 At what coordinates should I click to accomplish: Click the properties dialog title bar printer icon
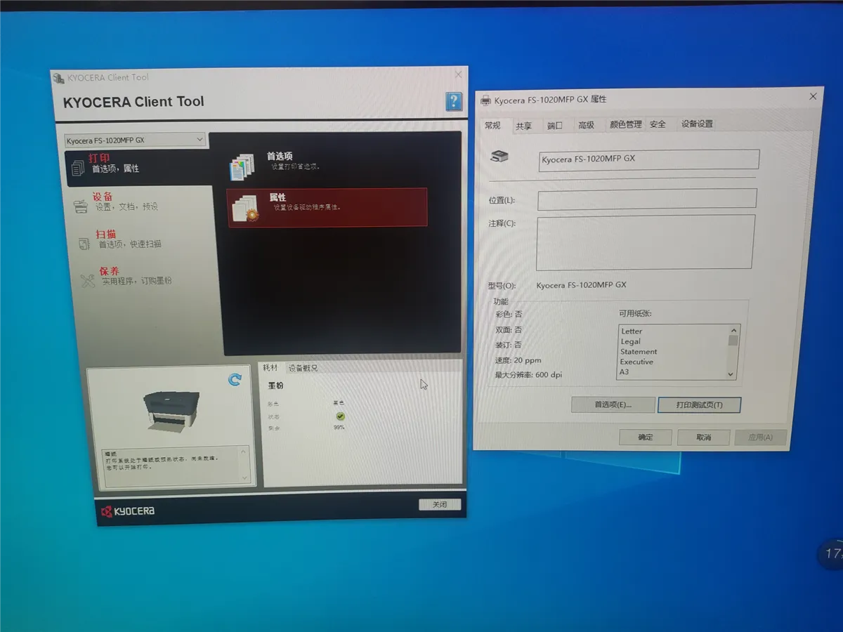(x=485, y=100)
